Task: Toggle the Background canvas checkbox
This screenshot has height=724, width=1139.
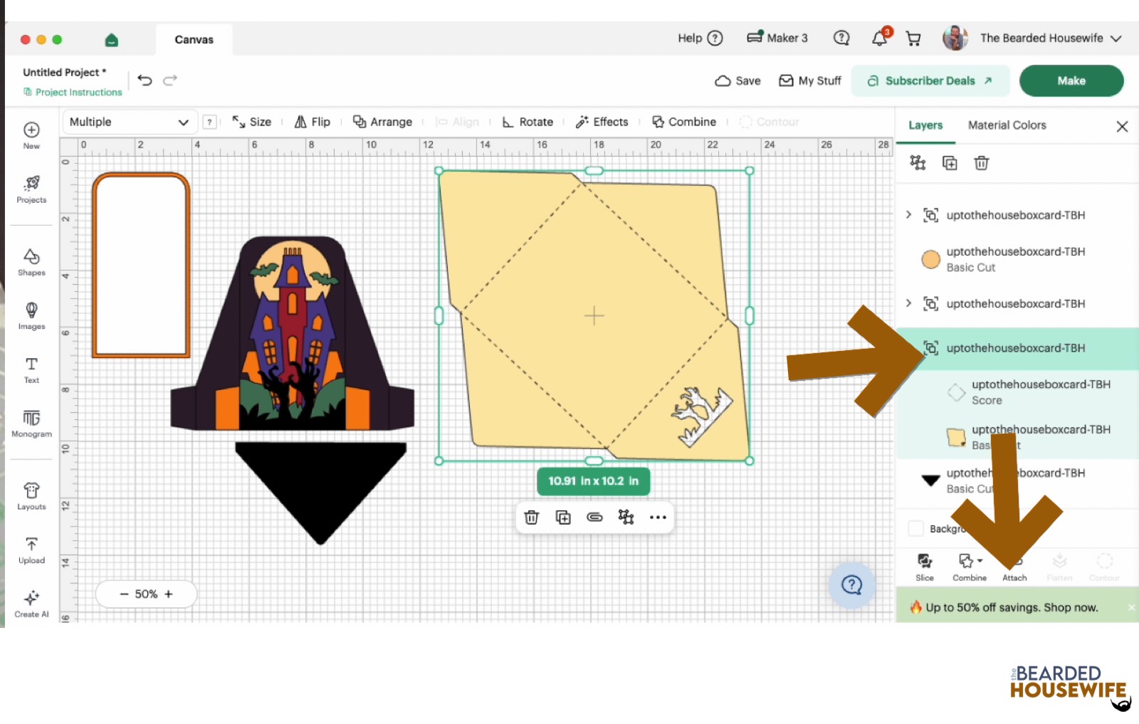Action: 916,528
